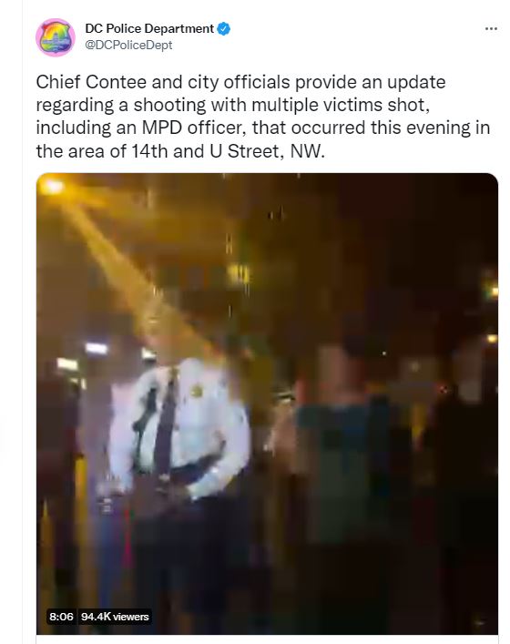Click the gold badge on officer's shirt
The width and height of the screenshot is (510, 644).
197,391
